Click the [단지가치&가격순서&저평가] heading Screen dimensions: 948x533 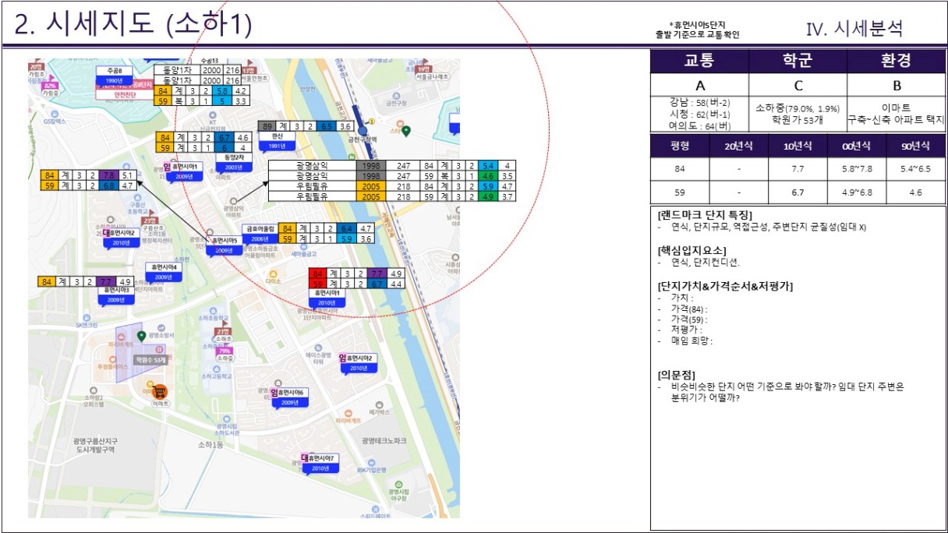(725, 286)
